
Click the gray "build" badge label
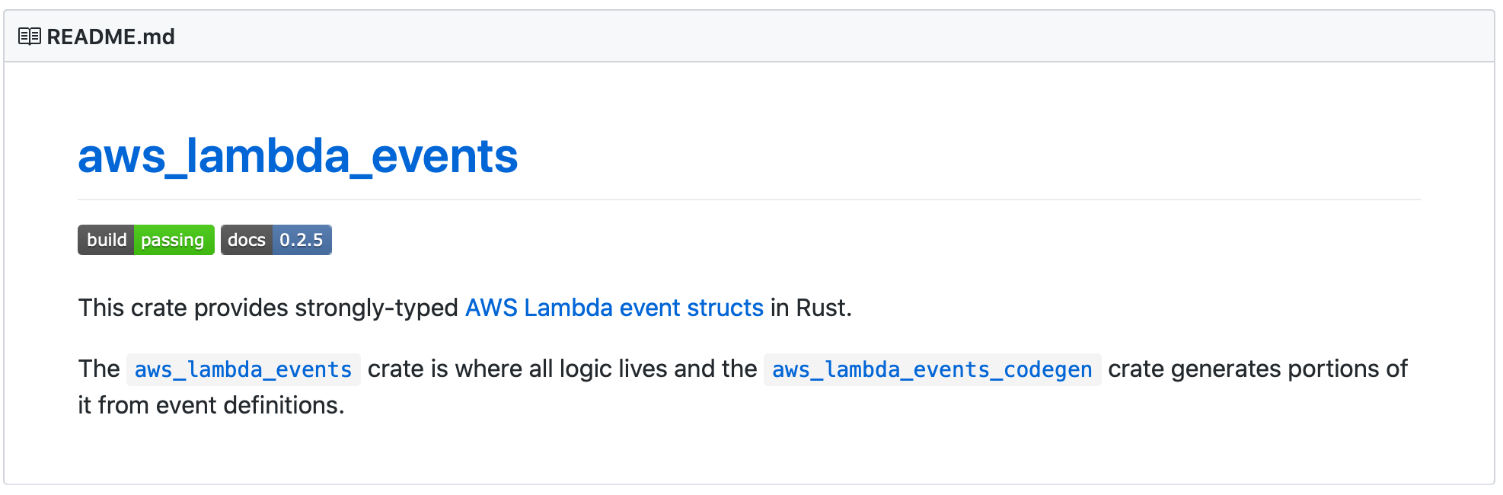pyautogui.click(x=107, y=240)
